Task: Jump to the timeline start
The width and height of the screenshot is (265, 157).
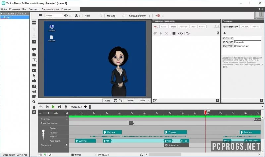Action: tap(47, 107)
